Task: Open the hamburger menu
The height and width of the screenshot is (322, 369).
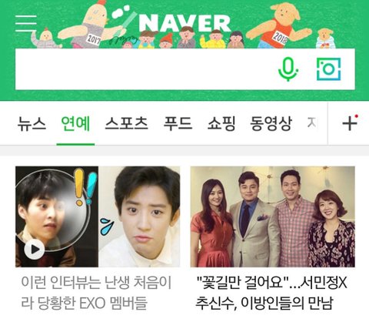Action: click(x=26, y=23)
